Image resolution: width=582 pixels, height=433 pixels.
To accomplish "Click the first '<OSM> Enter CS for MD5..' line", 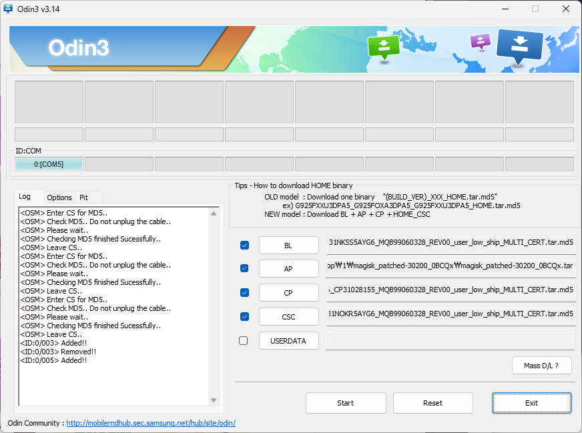I will click(x=64, y=213).
